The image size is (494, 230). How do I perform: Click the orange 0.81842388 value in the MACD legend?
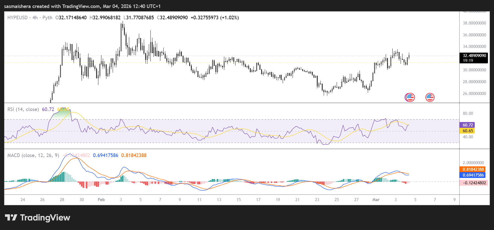[x=134, y=155]
